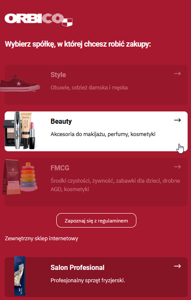Open the Beauty company heading
Image resolution: width=191 pixels, height=300 pixels.
click(61, 121)
